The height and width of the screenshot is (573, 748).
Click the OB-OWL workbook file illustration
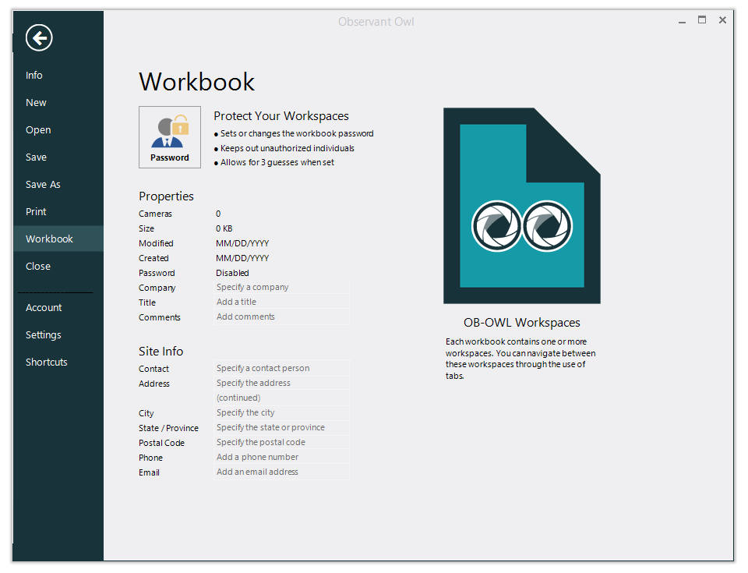point(522,206)
